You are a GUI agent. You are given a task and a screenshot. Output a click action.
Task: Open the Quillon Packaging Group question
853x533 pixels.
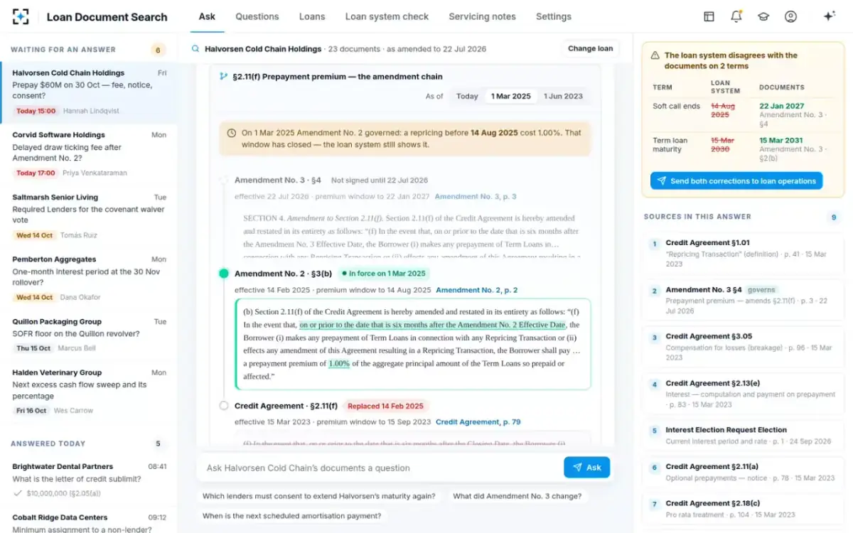click(89, 334)
